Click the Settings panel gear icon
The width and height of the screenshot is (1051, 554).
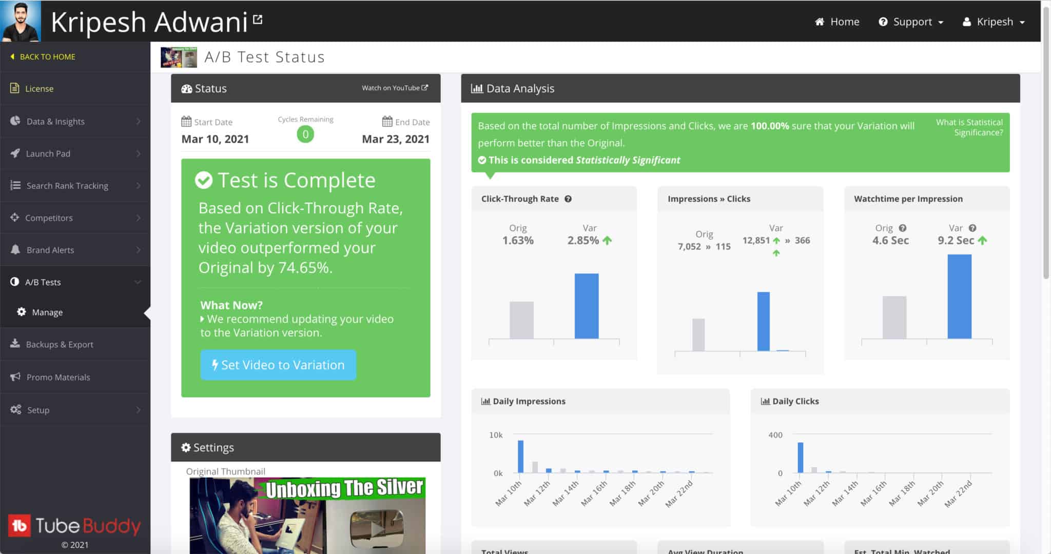click(186, 447)
